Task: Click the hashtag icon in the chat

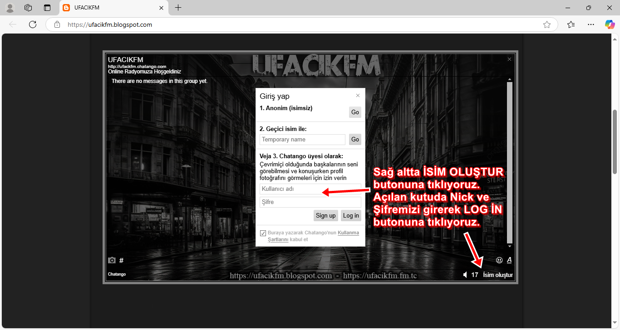Action: [x=121, y=260]
